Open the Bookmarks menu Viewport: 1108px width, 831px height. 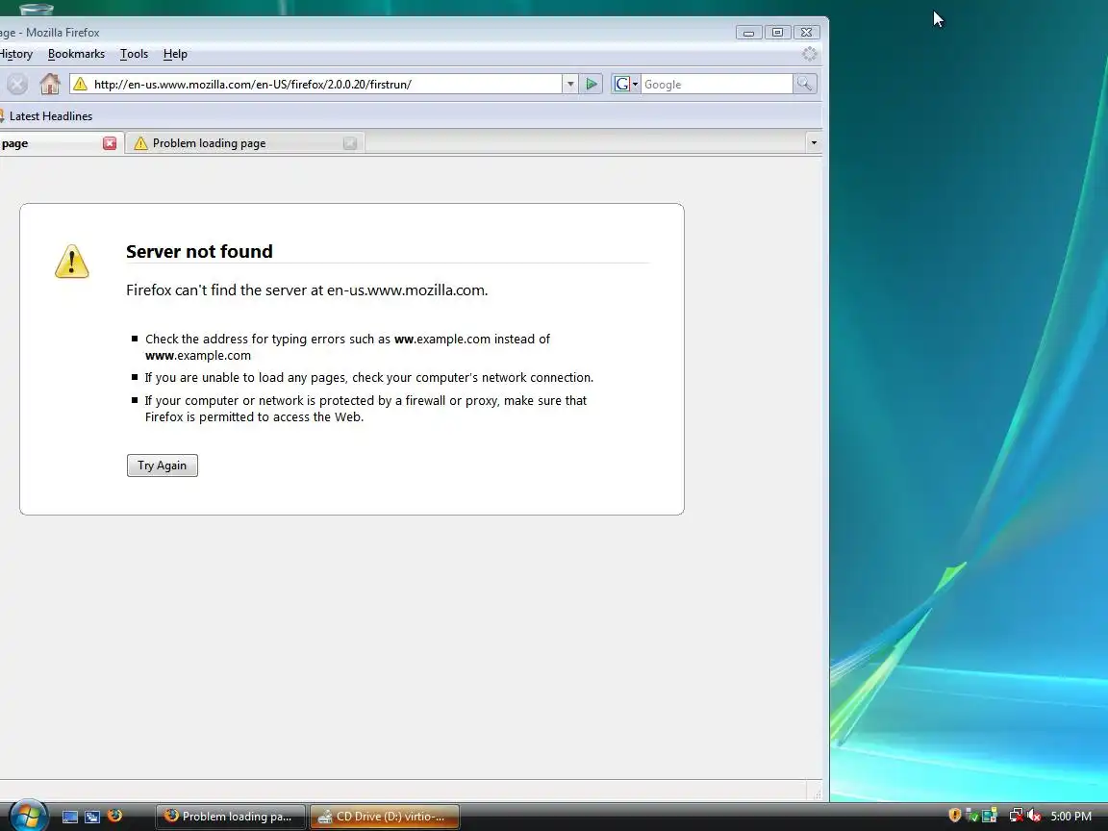[76, 54]
